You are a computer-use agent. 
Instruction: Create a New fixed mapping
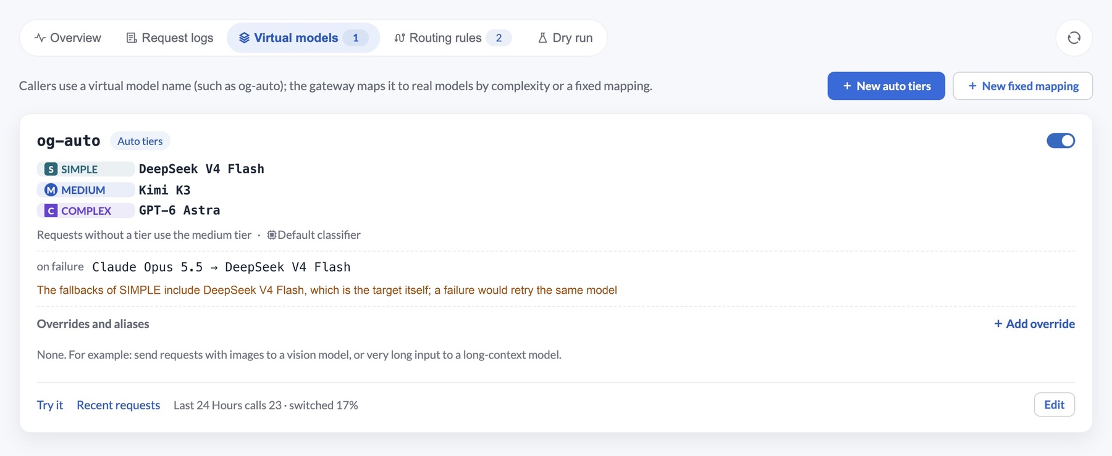(1022, 86)
